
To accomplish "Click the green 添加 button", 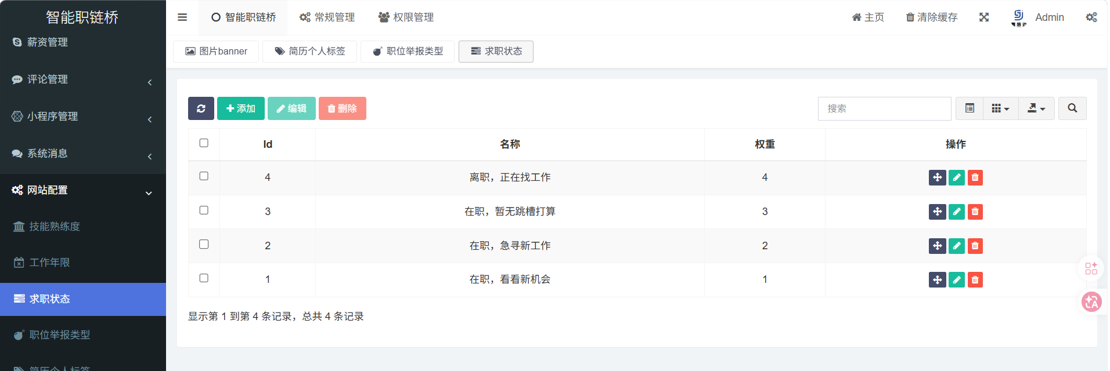I will coord(241,108).
